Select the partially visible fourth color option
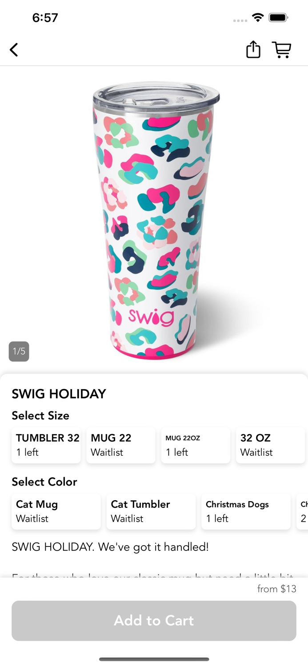The width and height of the screenshot is (308, 667). pos(303,511)
